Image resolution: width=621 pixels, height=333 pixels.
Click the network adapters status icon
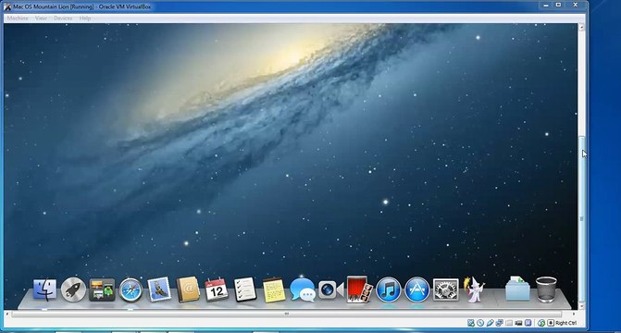pyautogui.click(x=500, y=323)
